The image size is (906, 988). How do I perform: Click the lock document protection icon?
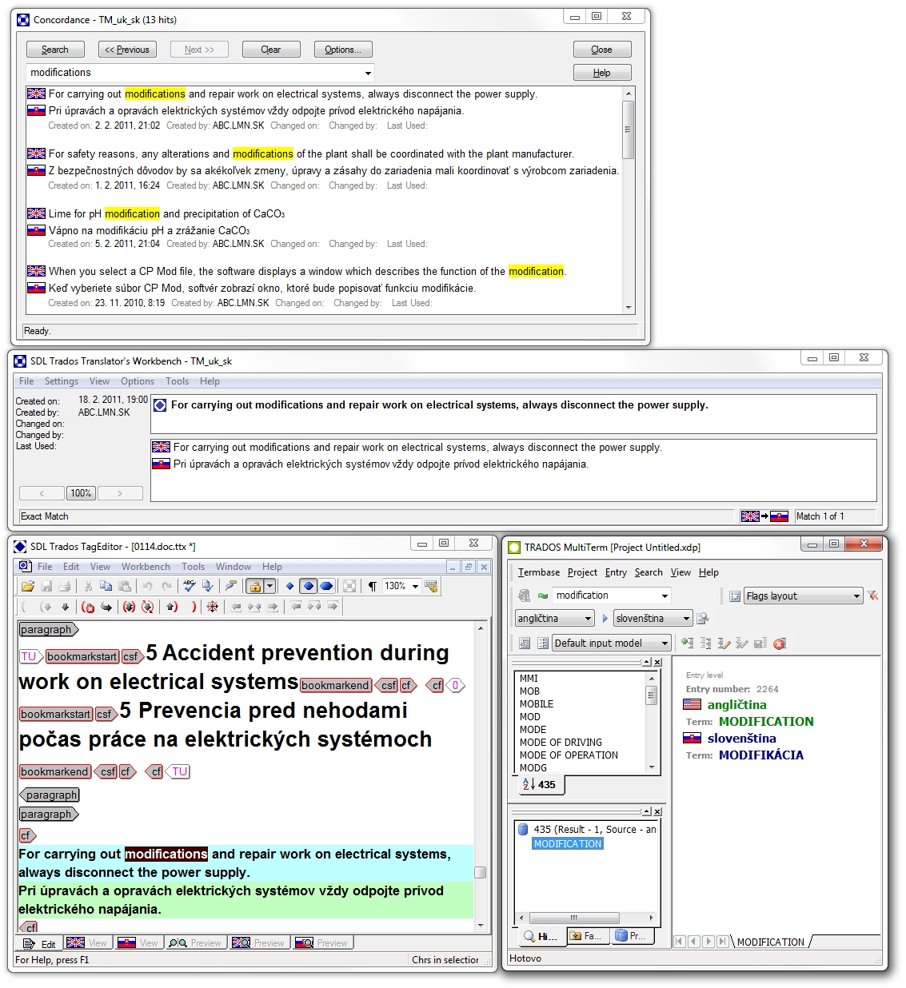(x=254, y=587)
